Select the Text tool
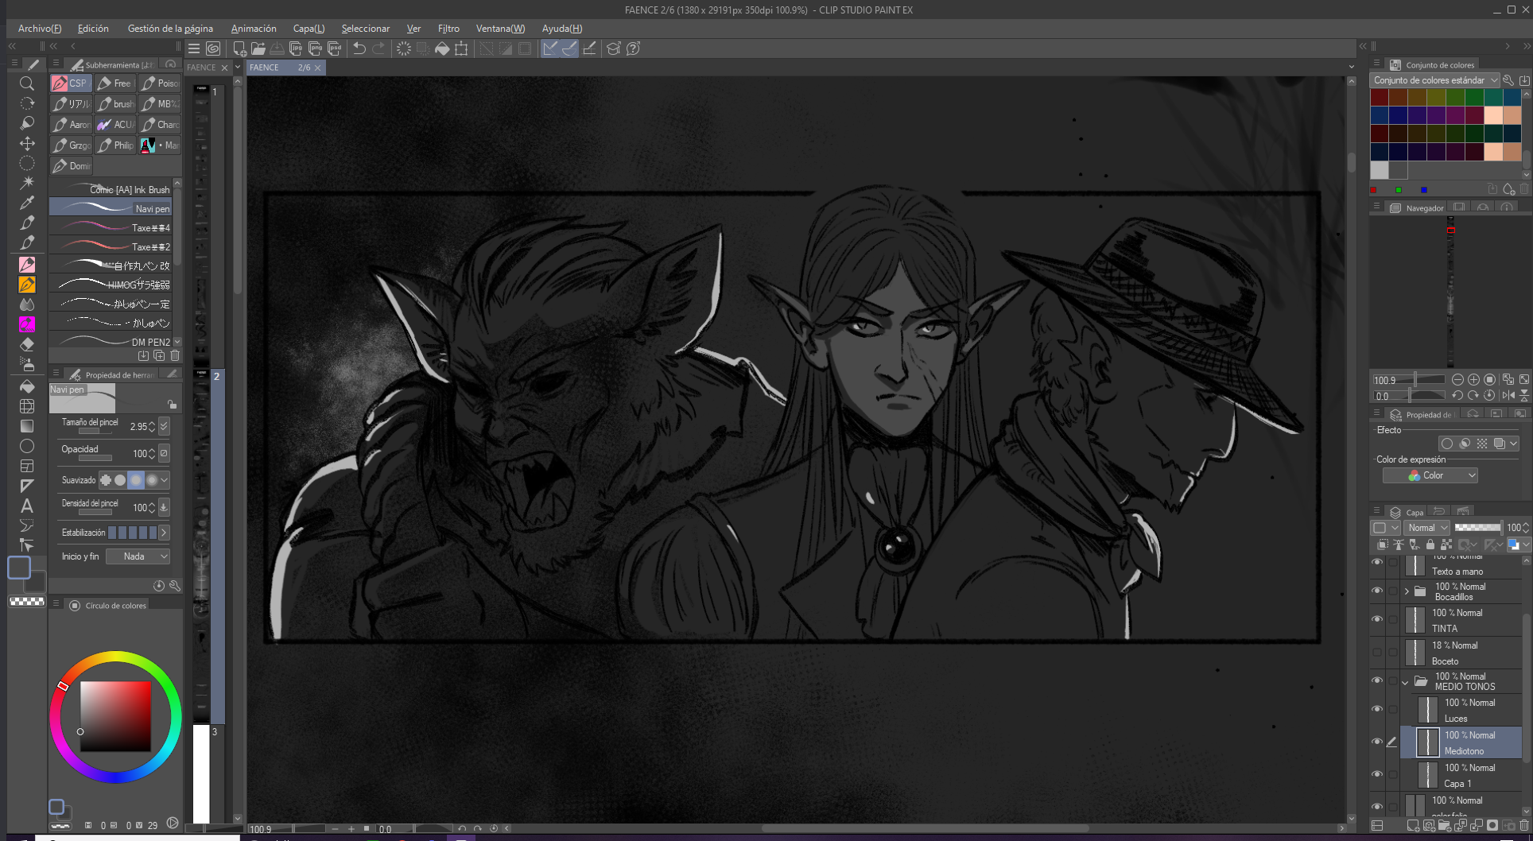 click(x=26, y=506)
